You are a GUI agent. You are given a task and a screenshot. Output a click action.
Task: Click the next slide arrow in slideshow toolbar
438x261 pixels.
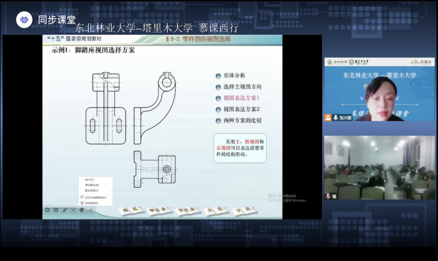[56, 210]
